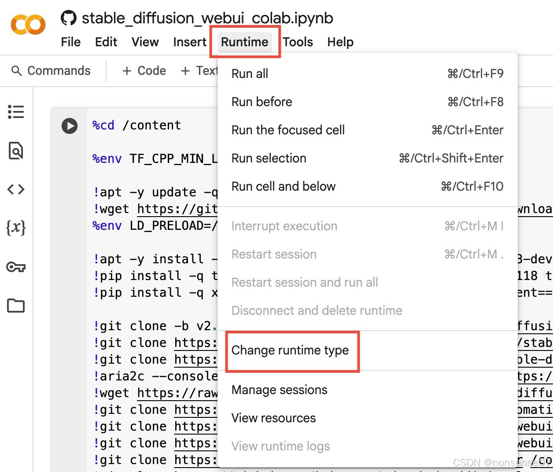Screen dimensions: 553x472
Task: Click the Commands search button
Action: [51, 71]
